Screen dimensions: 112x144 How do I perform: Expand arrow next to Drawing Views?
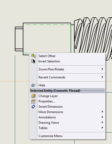102,122
